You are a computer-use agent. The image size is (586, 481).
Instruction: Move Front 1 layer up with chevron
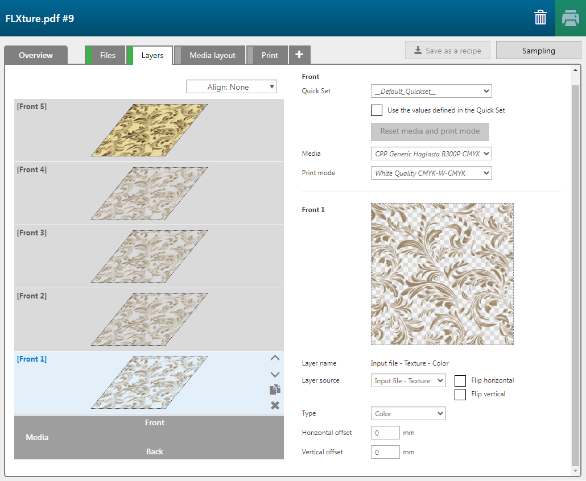point(275,358)
